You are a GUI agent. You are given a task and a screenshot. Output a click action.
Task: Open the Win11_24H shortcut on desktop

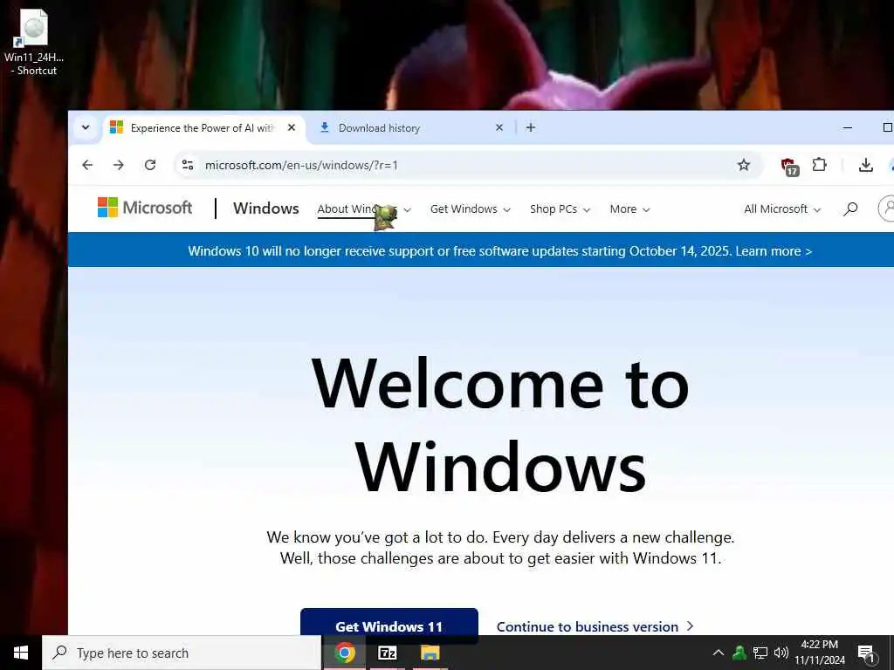[34, 43]
